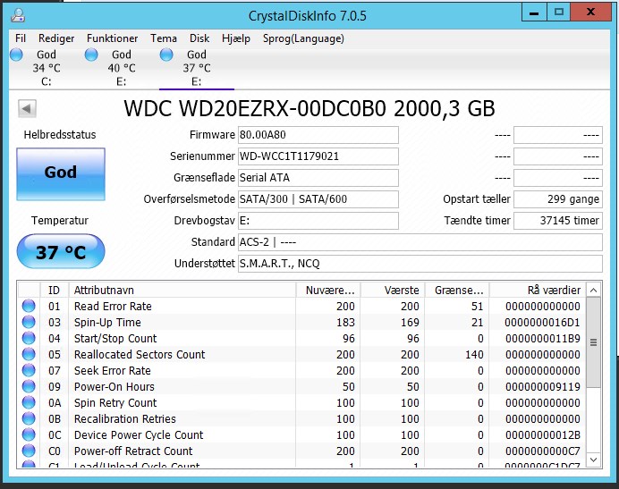
Task: Click status orb for Device Power Cycle Count
Action: [29, 435]
